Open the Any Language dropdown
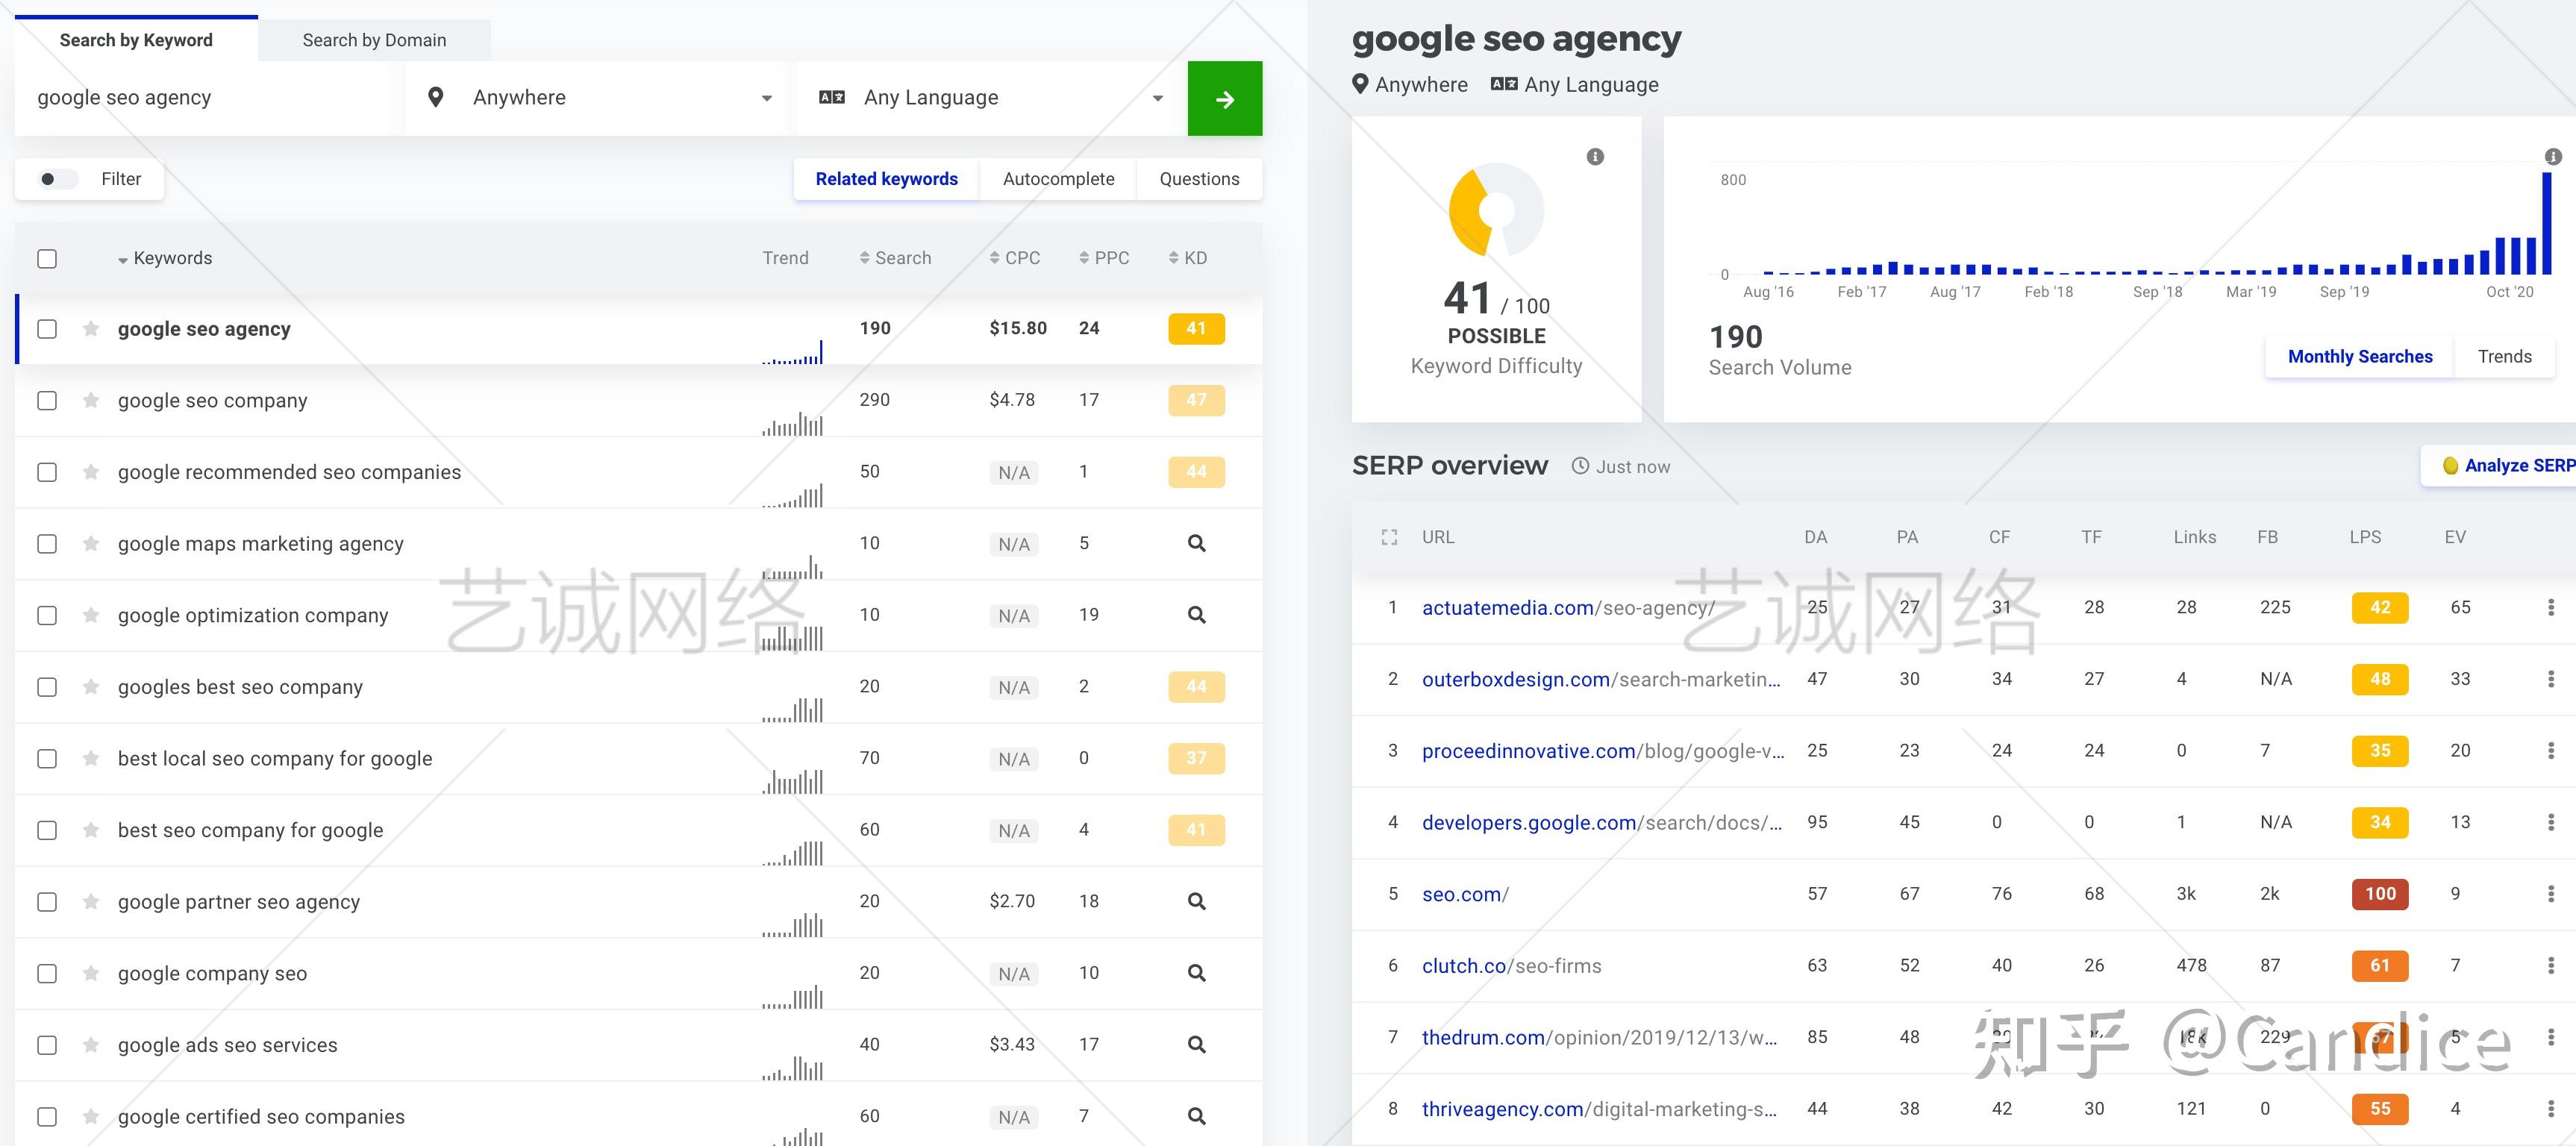2576x1146 pixels. (991, 98)
